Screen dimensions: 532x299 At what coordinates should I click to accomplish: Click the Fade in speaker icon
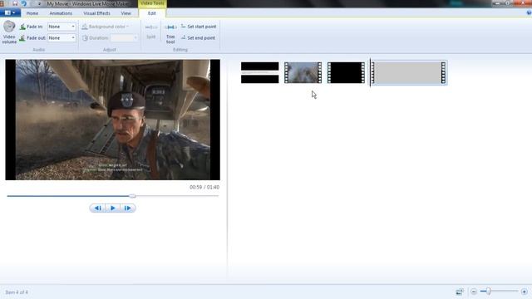pyautogui.click(x=22, y=27)
